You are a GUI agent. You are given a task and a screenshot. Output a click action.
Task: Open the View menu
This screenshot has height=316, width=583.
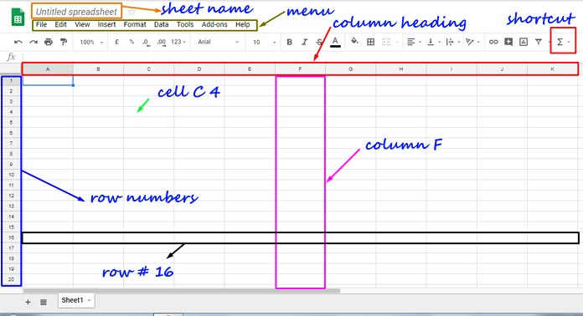pos(82,24)
